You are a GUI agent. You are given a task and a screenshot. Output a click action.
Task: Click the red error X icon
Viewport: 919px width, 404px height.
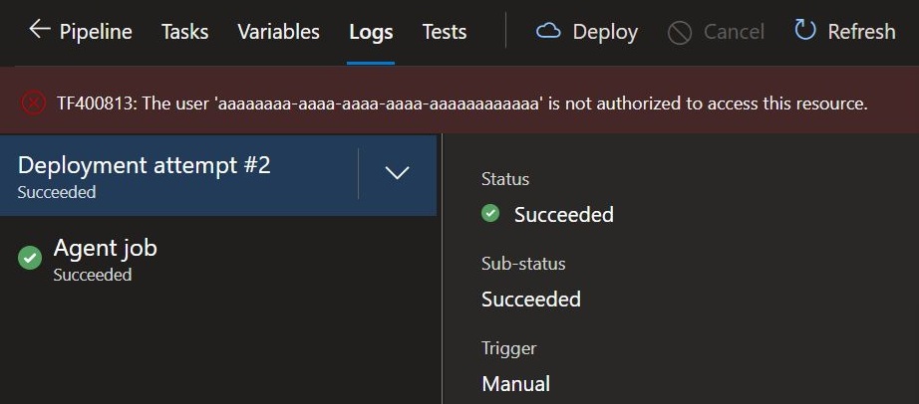(x=34, y=103)
